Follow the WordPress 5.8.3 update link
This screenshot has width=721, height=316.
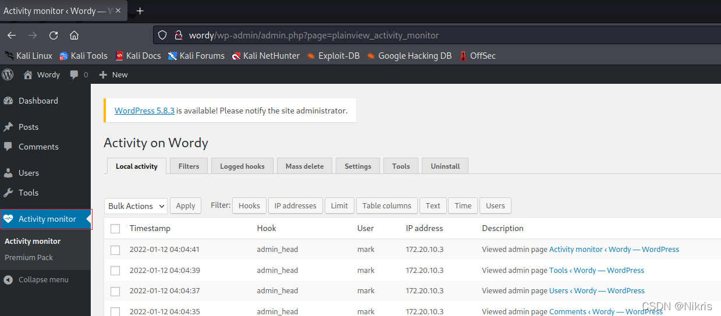click(144, 111)
